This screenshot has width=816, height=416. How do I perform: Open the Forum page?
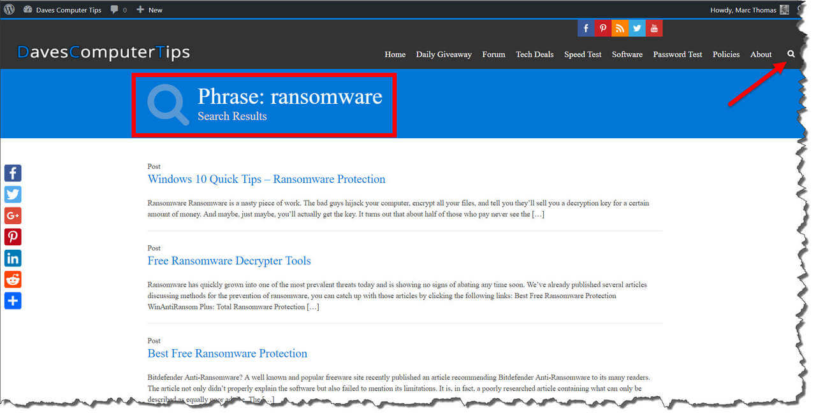(x=493, y=54)
